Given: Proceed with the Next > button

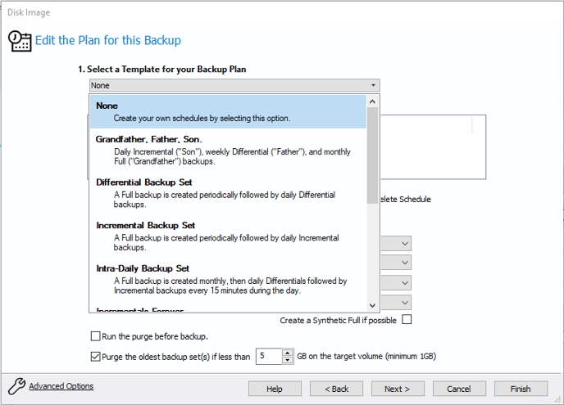Looking at the screenshot, I should [x=398, y=389].
